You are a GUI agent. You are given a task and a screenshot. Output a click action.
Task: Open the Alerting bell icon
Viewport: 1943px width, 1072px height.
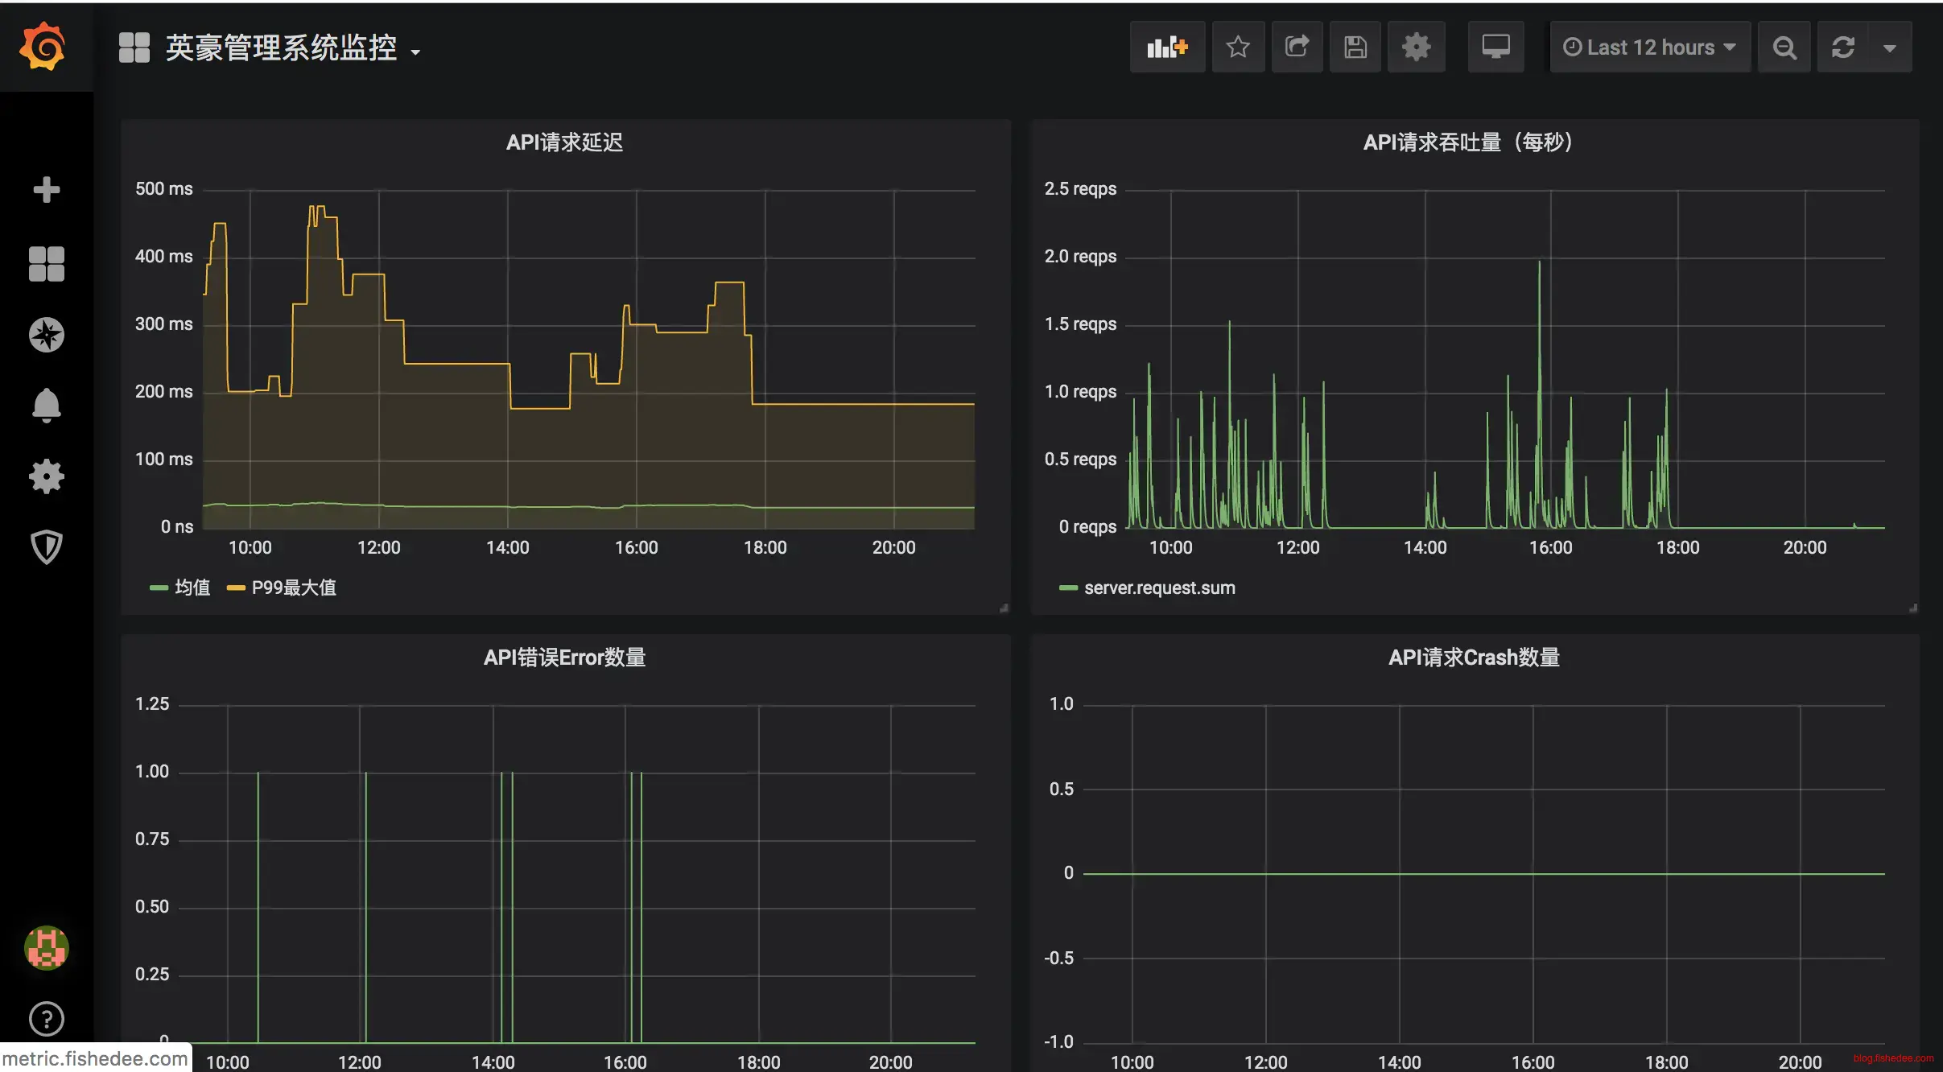(46, 405)
